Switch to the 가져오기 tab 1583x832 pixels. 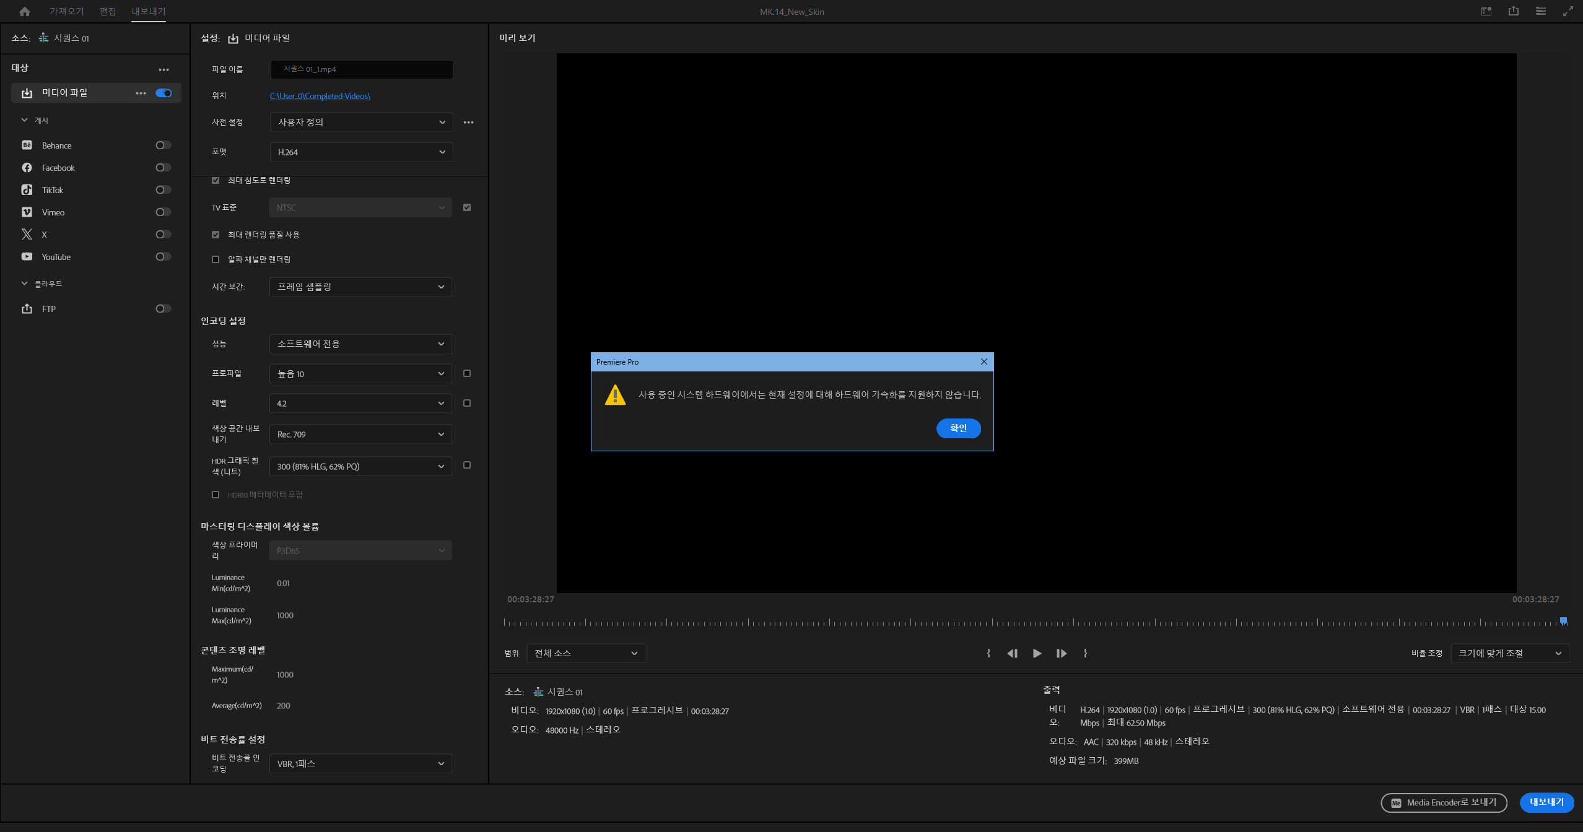(x=67, y=11)
